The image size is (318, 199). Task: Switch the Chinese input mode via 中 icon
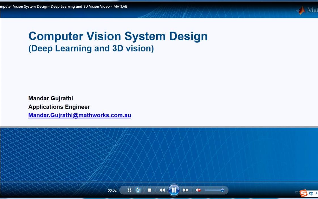pos(311,194)
